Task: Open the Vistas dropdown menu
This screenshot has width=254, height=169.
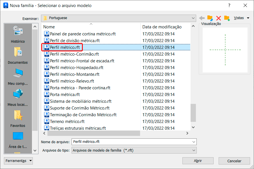Action: pyautogui.click(x=241, y=18)
